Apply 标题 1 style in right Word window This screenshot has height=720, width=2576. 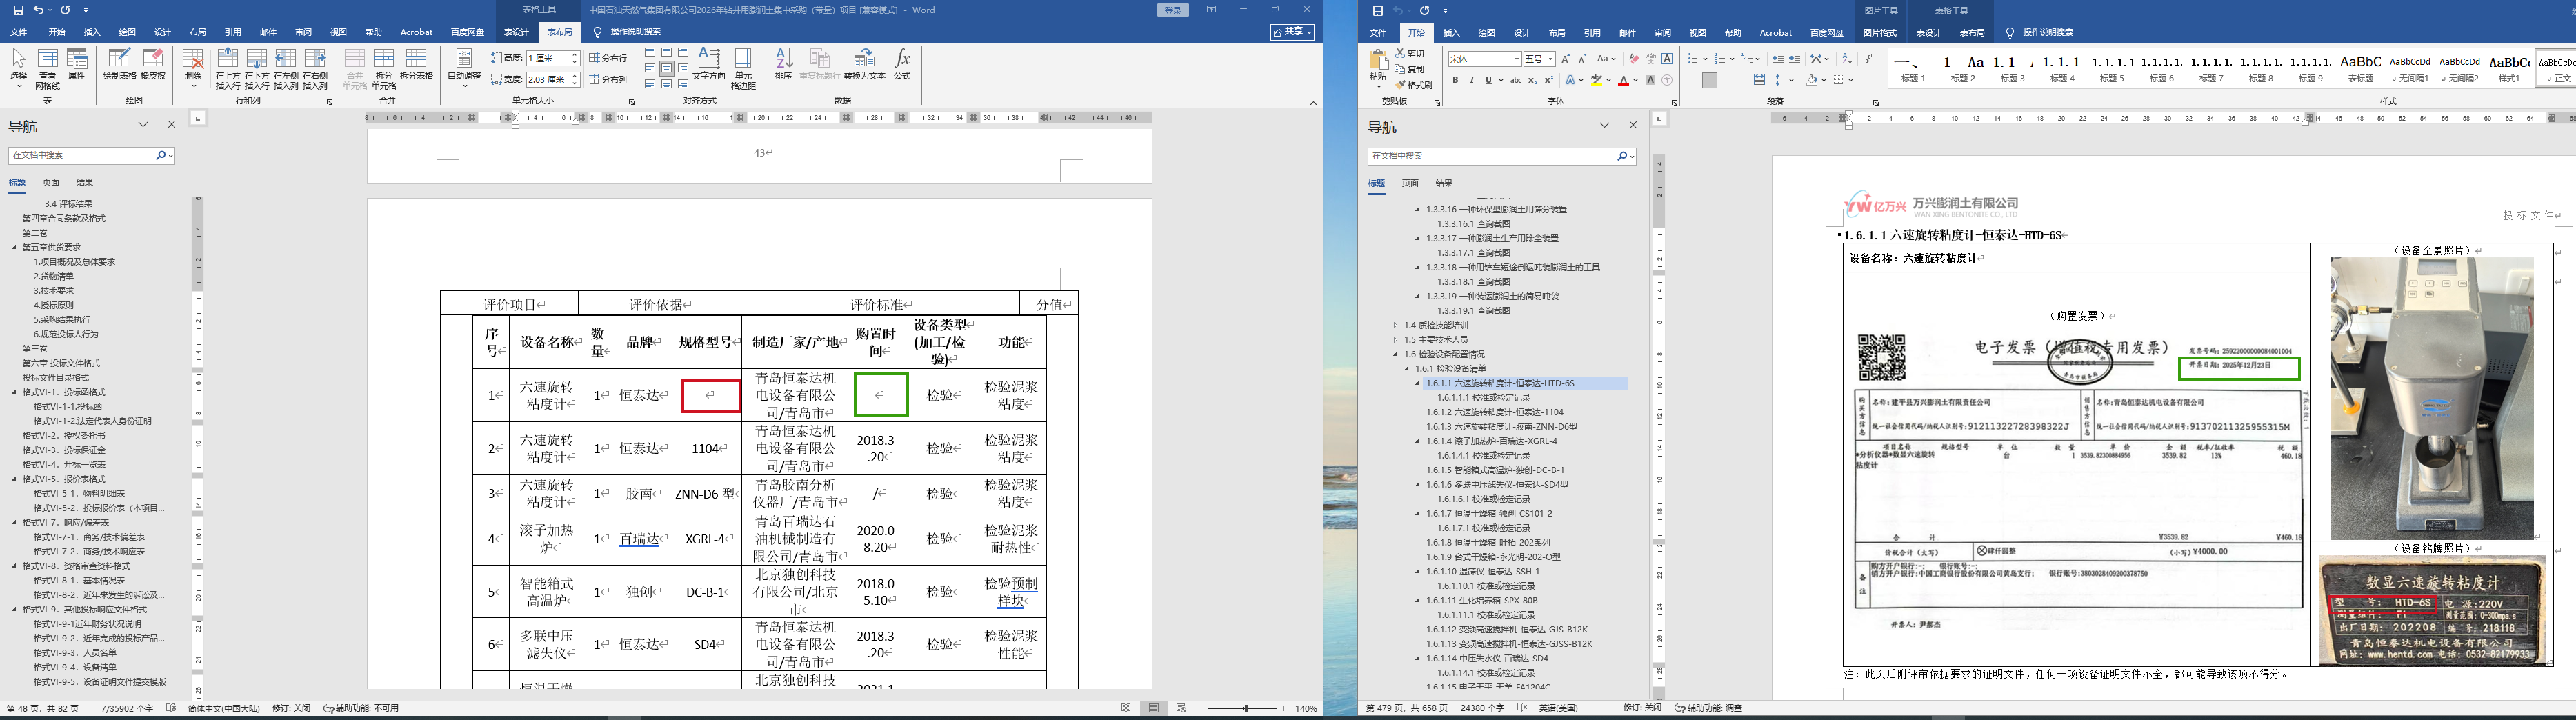[1913, 67]
